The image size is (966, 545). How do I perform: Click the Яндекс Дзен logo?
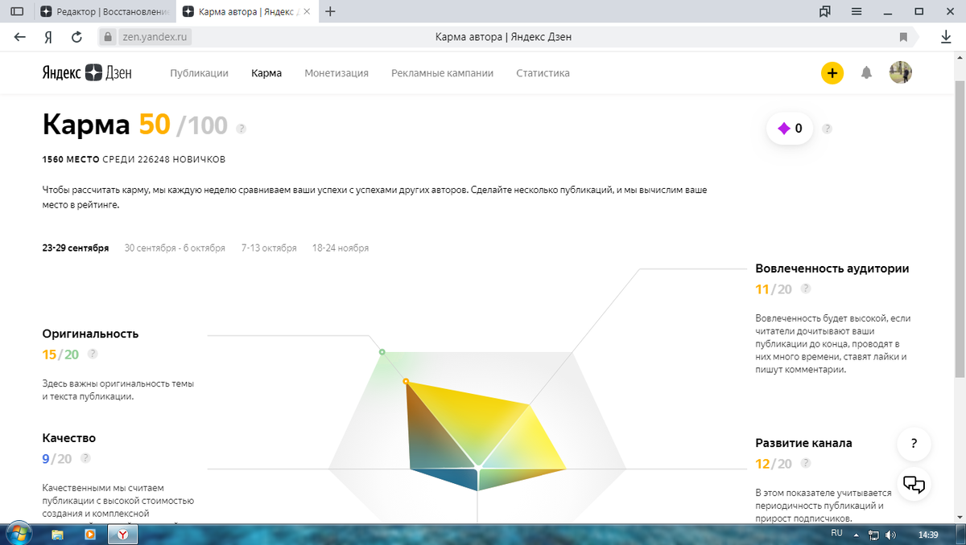tap(87, 73)
